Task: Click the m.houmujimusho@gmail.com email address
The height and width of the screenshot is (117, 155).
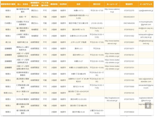Action: [146, 23]
